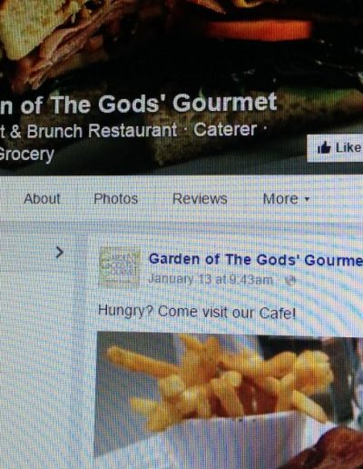This screenshot has height=469, width=363.
Task: Expand the More dropdown menu
Action: pyautogui.click(x=286, y=199)
